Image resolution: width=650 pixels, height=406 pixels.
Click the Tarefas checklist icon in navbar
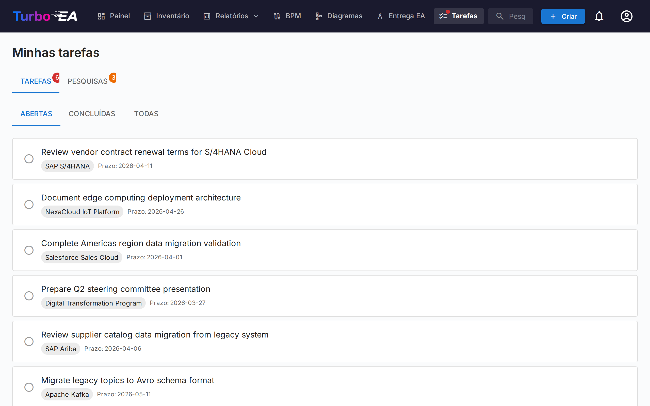pos(443,16)
